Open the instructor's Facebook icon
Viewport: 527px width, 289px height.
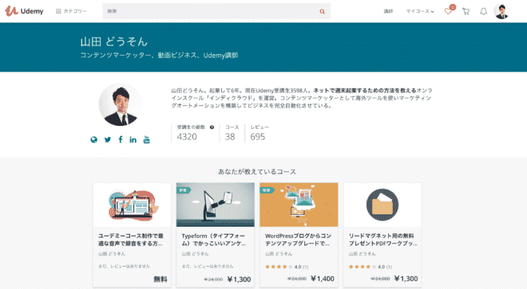click(121, 139)
